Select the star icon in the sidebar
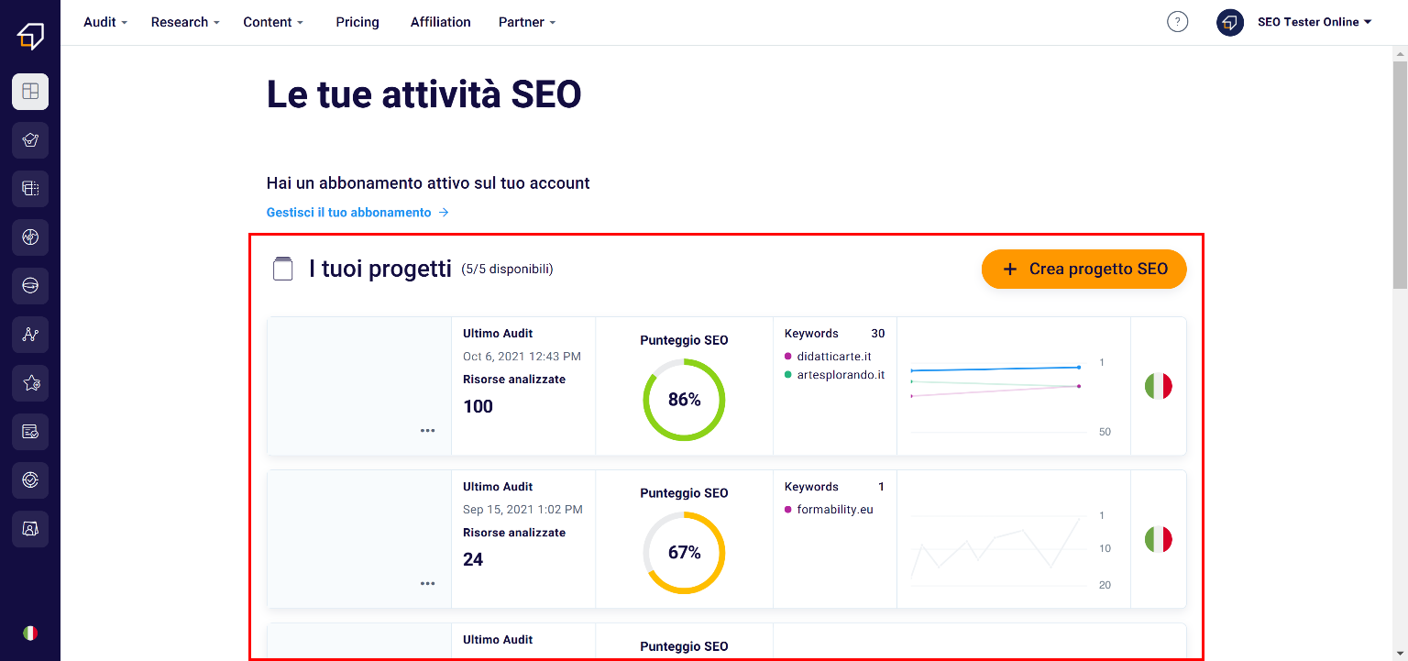 [x=30, y=383]
